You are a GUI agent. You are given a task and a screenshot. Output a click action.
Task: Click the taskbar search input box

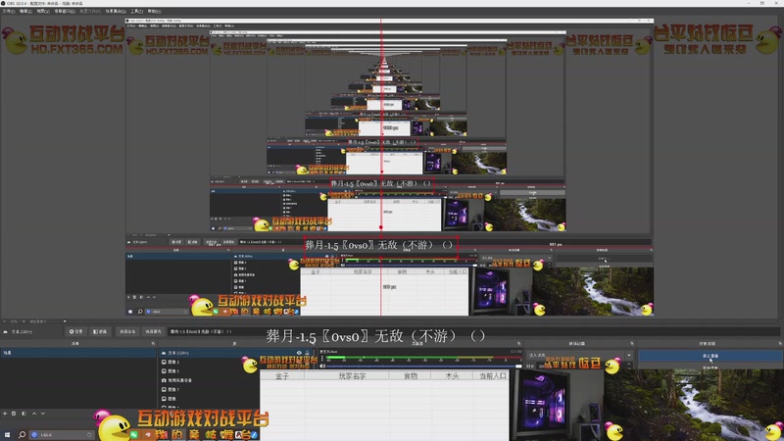point(62,434)
